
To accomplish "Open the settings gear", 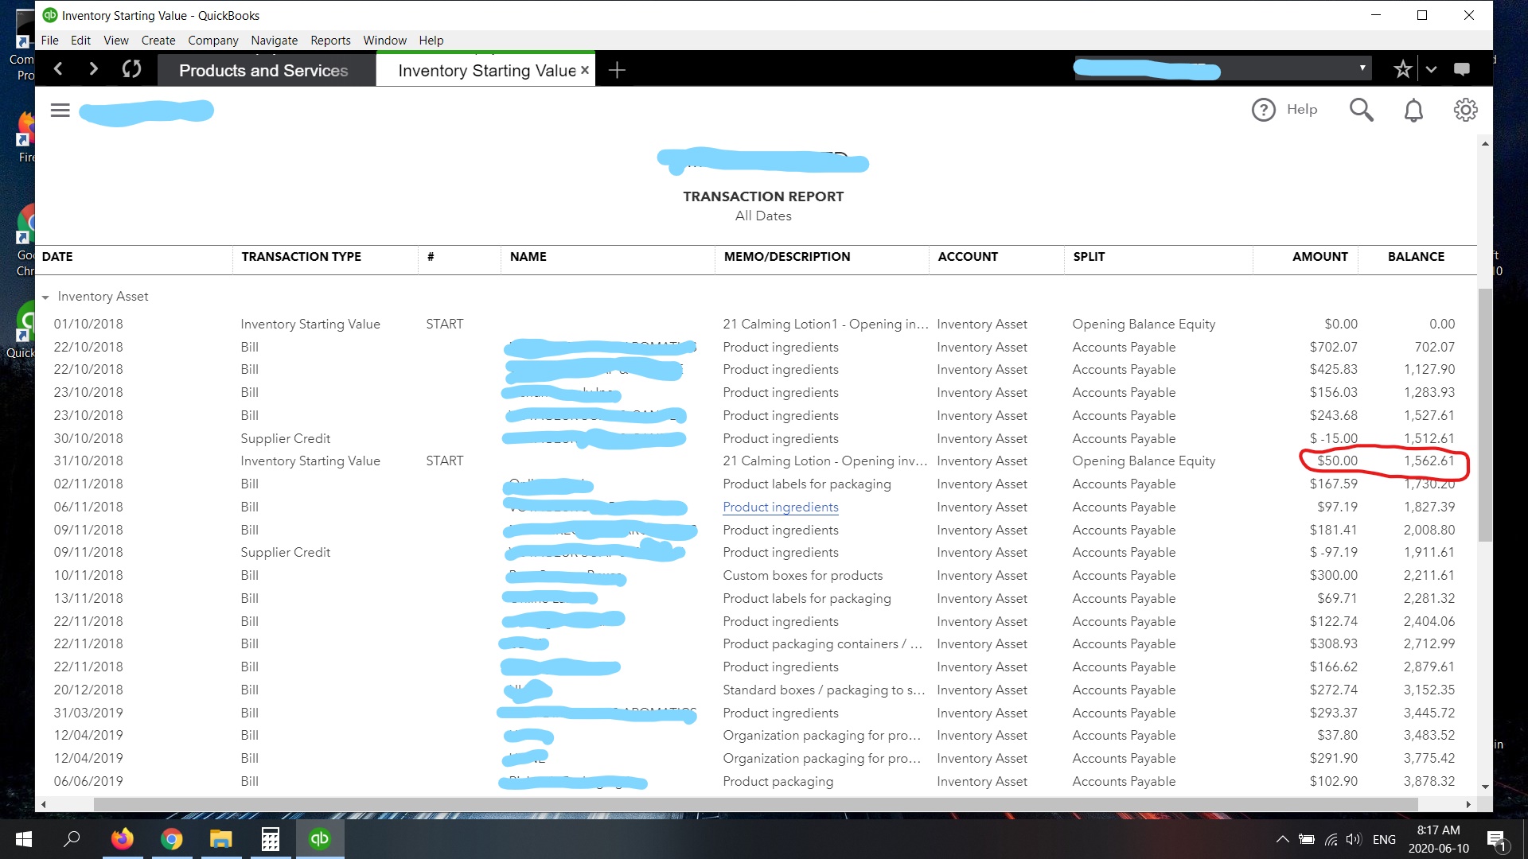I will click(1465, 110).
